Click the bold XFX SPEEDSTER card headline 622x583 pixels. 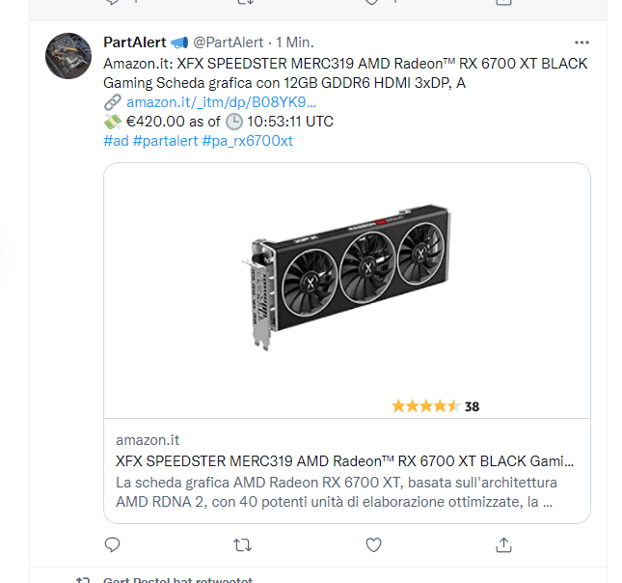[344, 460]
